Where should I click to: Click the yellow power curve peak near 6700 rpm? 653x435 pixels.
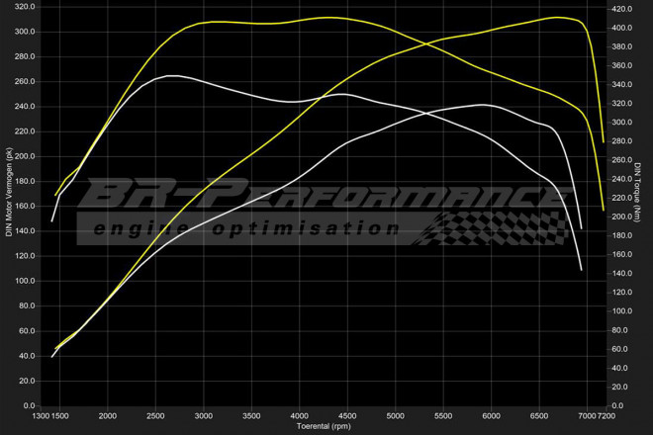[560, 17]
